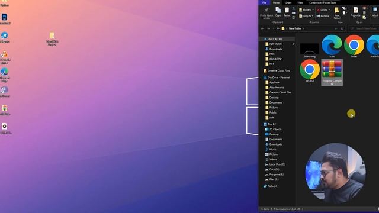This screenshot has width=379, height=213.
Task: Click the Photoshop desktop shortcut
Action: point(5,19)
